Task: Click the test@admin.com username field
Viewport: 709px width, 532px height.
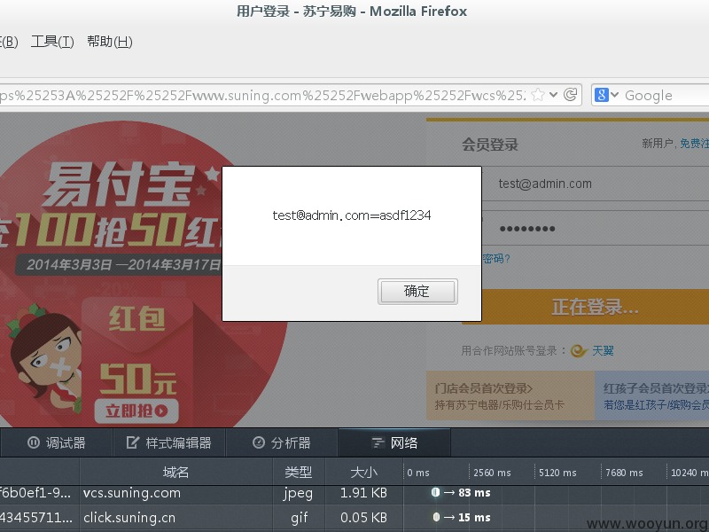Action: point(596,184)
